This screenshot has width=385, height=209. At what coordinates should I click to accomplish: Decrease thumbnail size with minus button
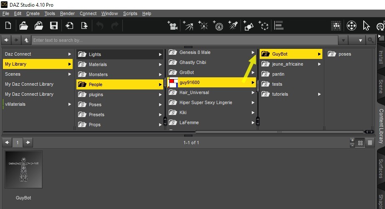(352, 145)
